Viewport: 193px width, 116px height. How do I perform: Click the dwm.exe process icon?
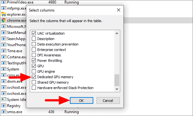click(x=4, y=81)
